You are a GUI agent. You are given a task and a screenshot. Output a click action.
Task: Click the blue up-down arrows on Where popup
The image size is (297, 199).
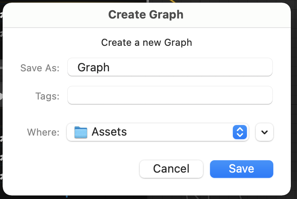click(x=239, y=132)
